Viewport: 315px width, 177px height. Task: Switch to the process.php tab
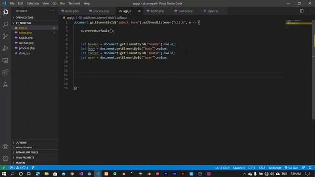(101, 11)
